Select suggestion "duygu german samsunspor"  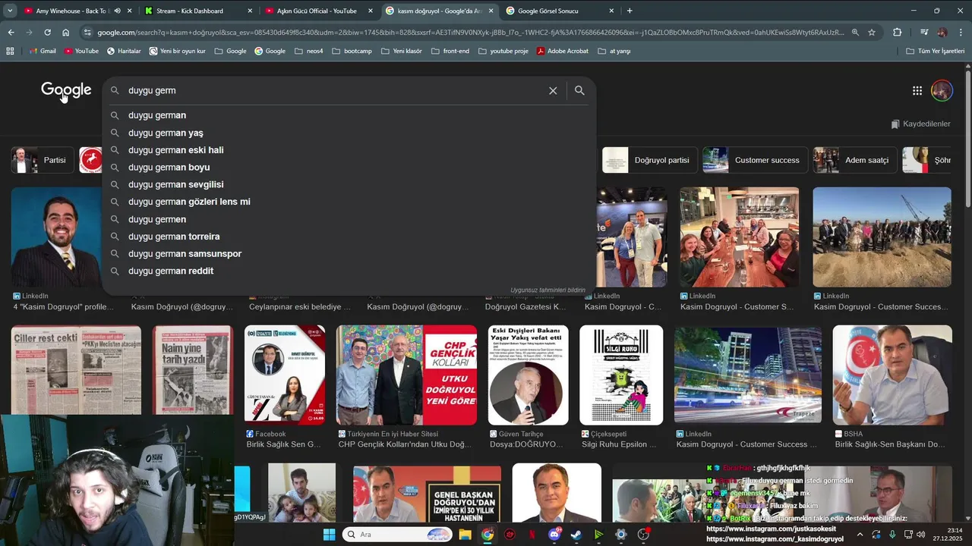pyautogui.click(x=349, y=253)
